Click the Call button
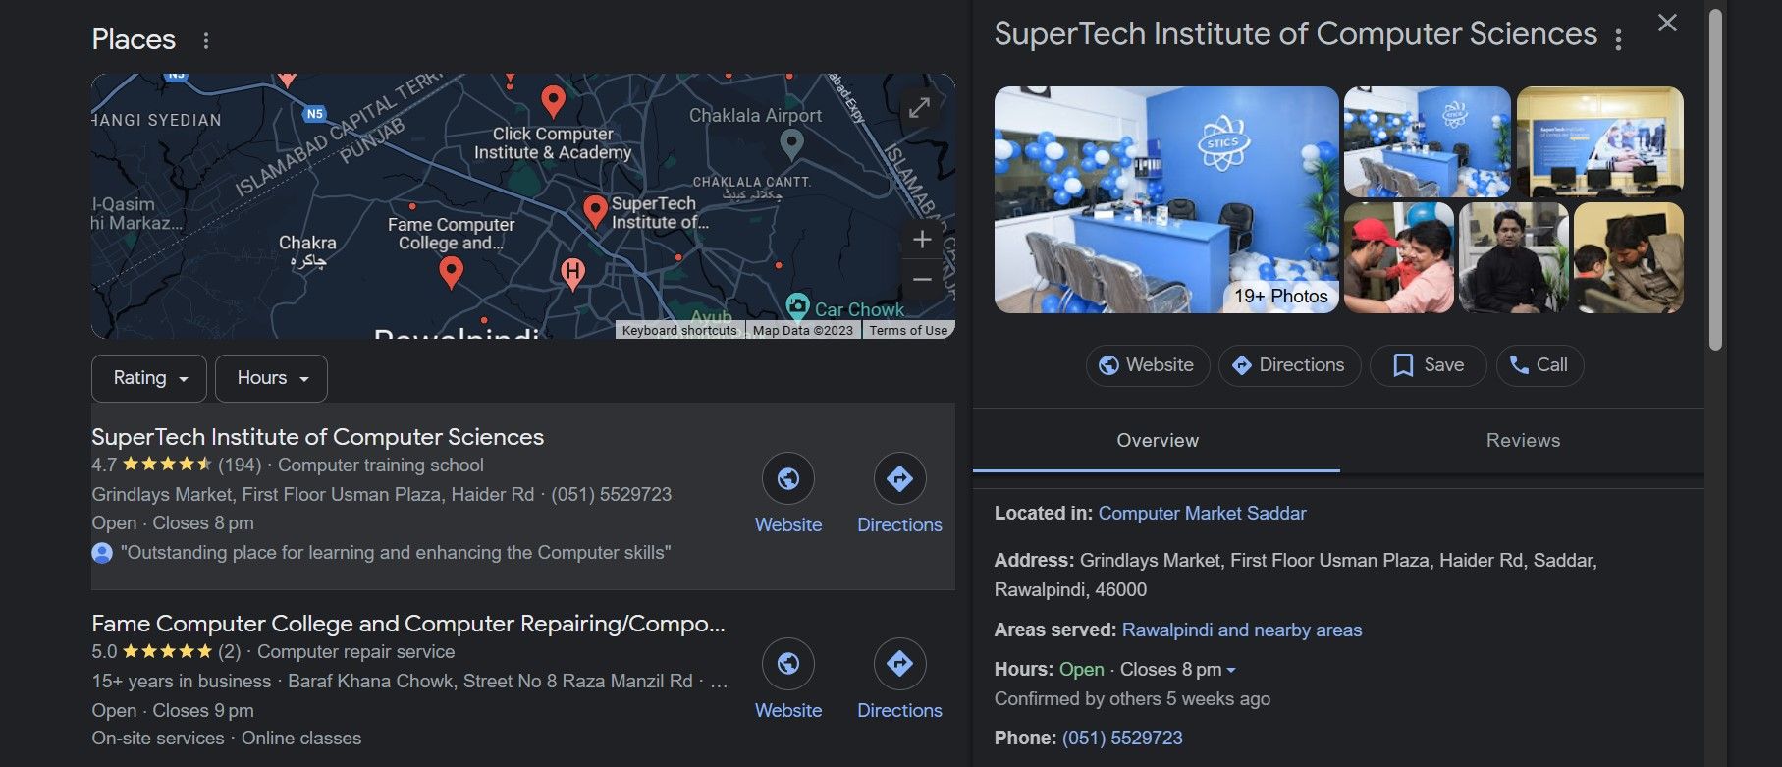Image resolution: width=1782 pixels, height=767 pixels. point(1539,365)
